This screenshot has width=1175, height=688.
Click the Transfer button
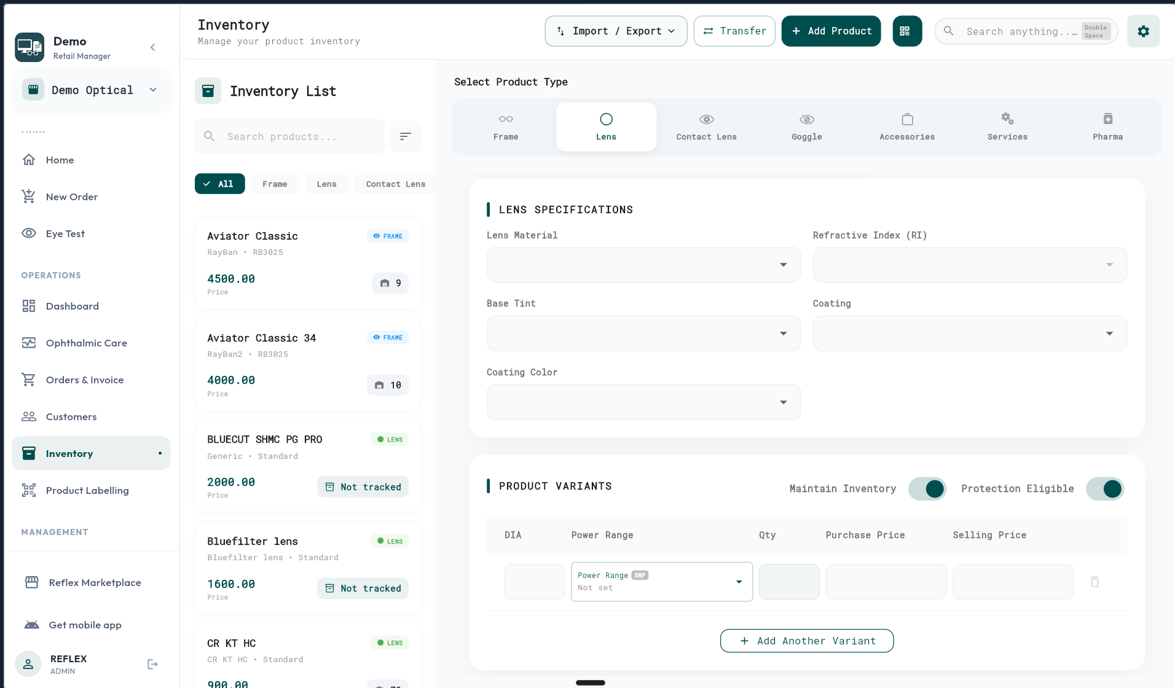coord(734,31)
